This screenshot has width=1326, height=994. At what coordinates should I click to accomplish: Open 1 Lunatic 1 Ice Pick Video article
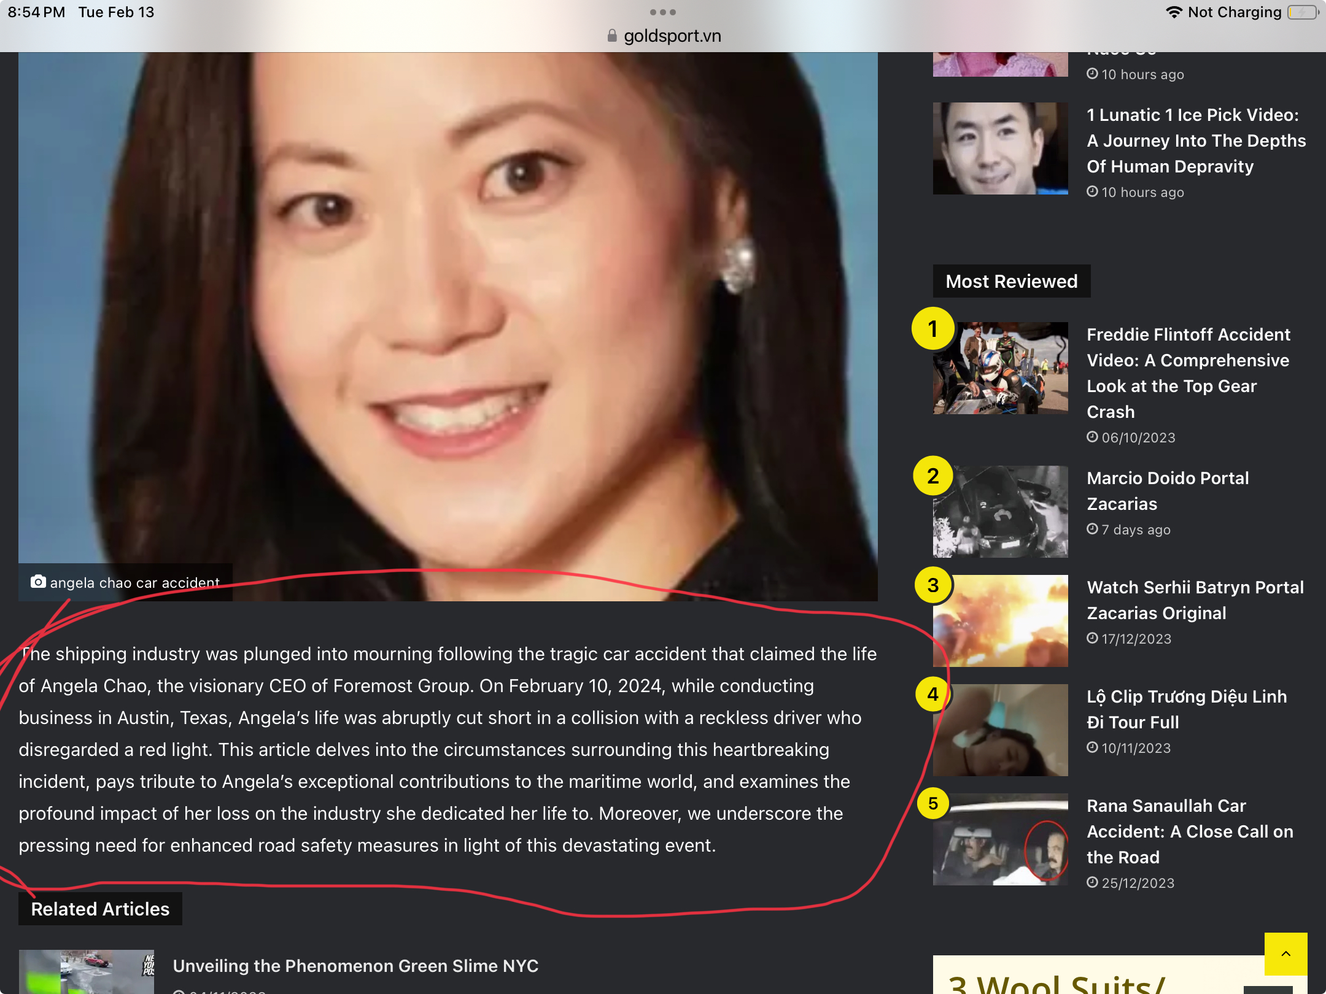click(x=1196, y=141)
